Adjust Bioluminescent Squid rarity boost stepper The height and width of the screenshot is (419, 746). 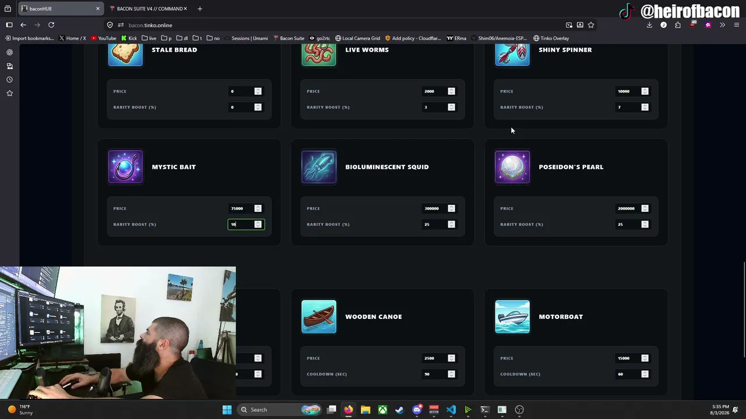click(451, 224)
